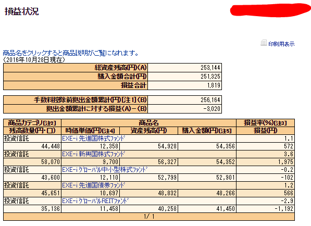Open the 印刷用表示 print view link
This screenshot has width=311, height=226.
click(x=281, y=44)
